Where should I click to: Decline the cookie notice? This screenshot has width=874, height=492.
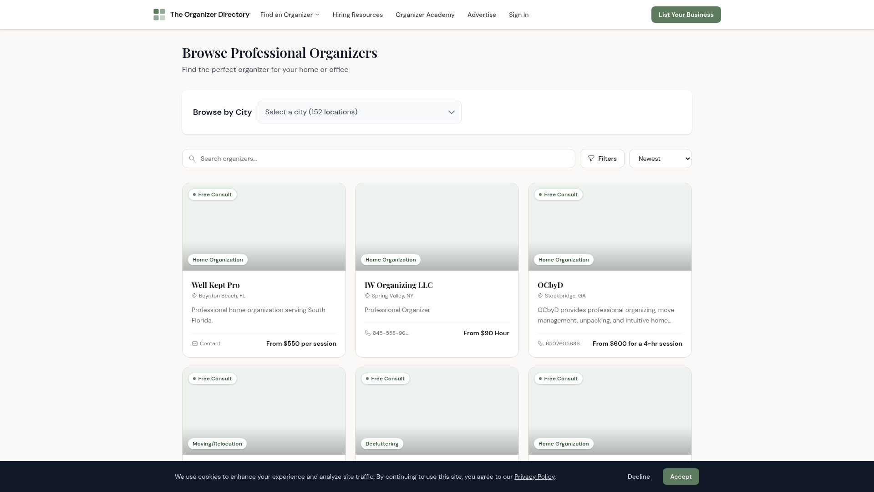click(x=639, y=477)
